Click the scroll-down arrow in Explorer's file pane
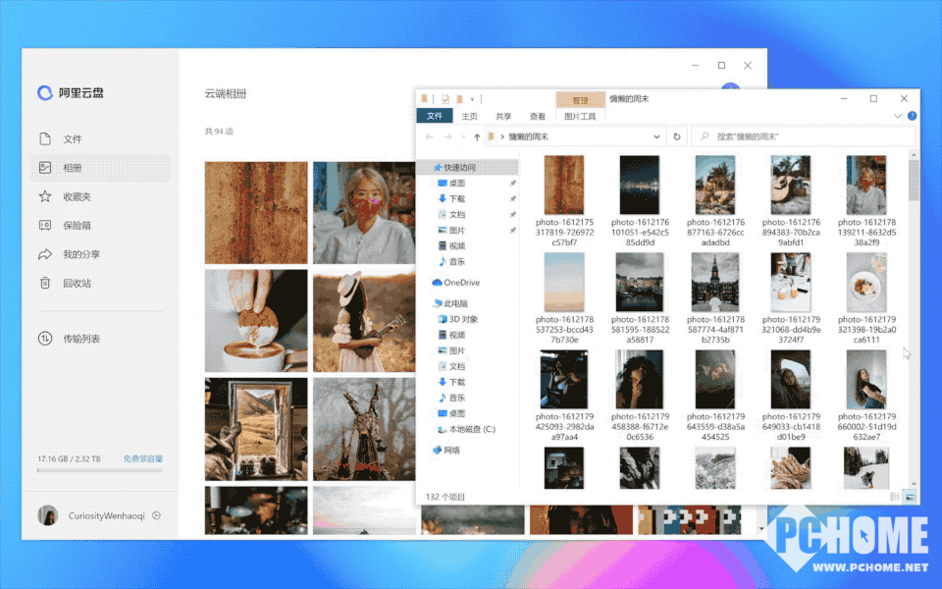The image size is (942, 589). 914,484
